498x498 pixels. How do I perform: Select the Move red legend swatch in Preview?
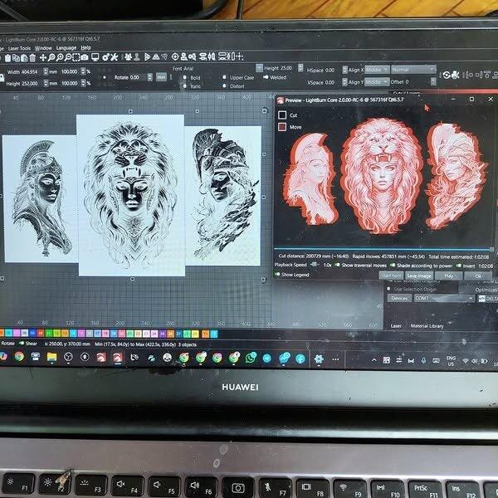pos(282,127)
